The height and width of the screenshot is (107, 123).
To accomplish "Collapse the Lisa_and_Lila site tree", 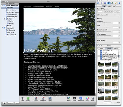I will pos(3,28).
